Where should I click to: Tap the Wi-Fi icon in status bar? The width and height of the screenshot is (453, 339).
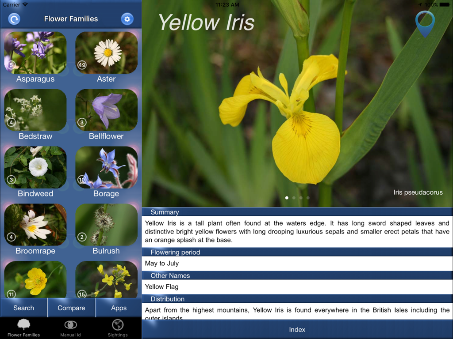coord(25,4)
